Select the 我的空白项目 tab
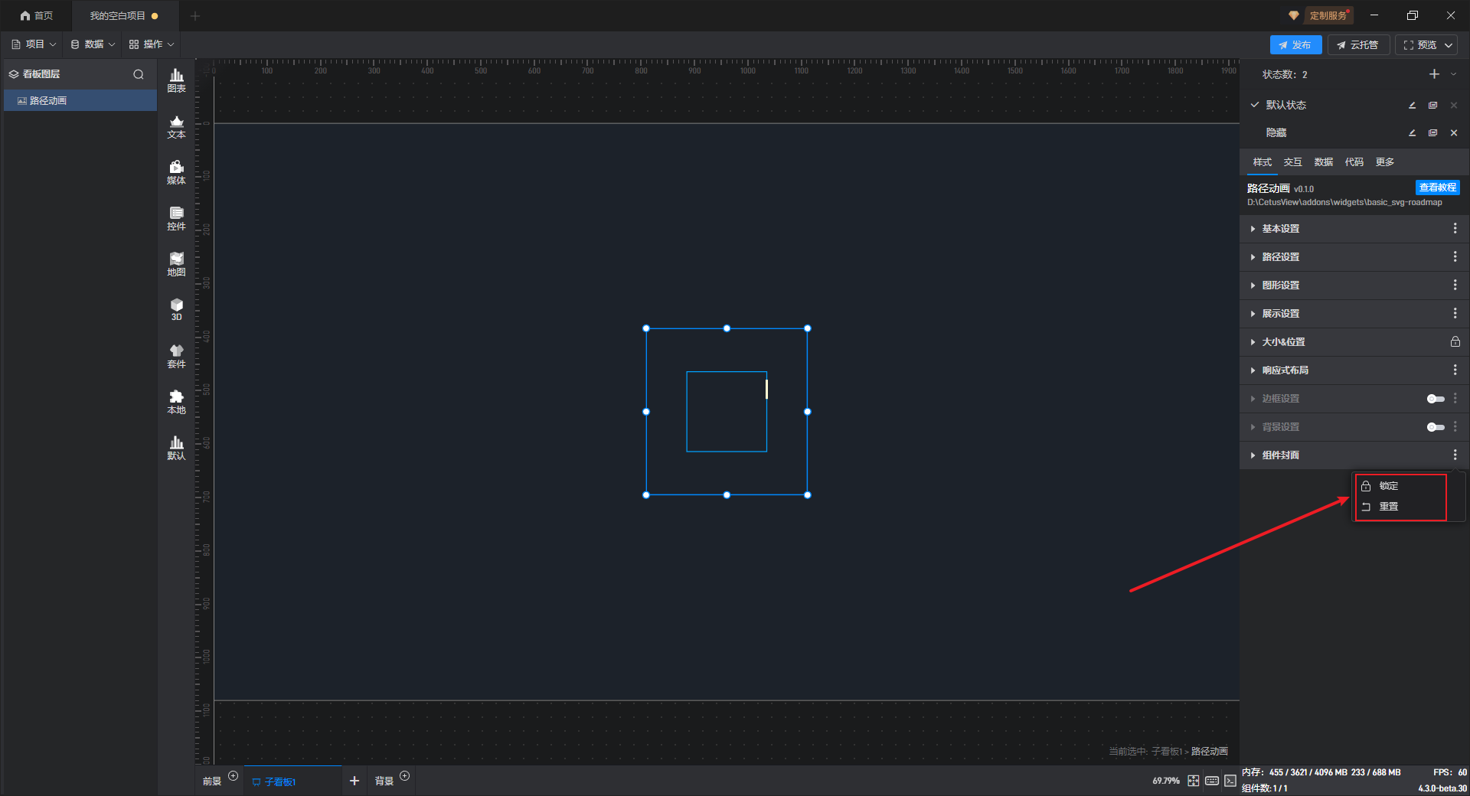Viewport: 1470px width, 796px height. (124, 15)
